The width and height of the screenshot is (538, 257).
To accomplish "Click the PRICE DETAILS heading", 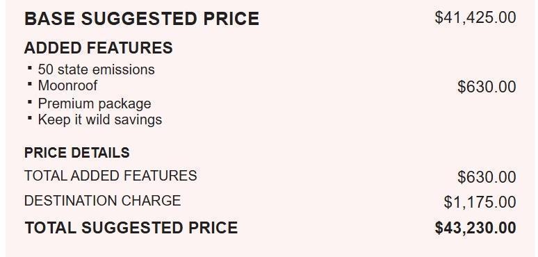I will 77,153.
